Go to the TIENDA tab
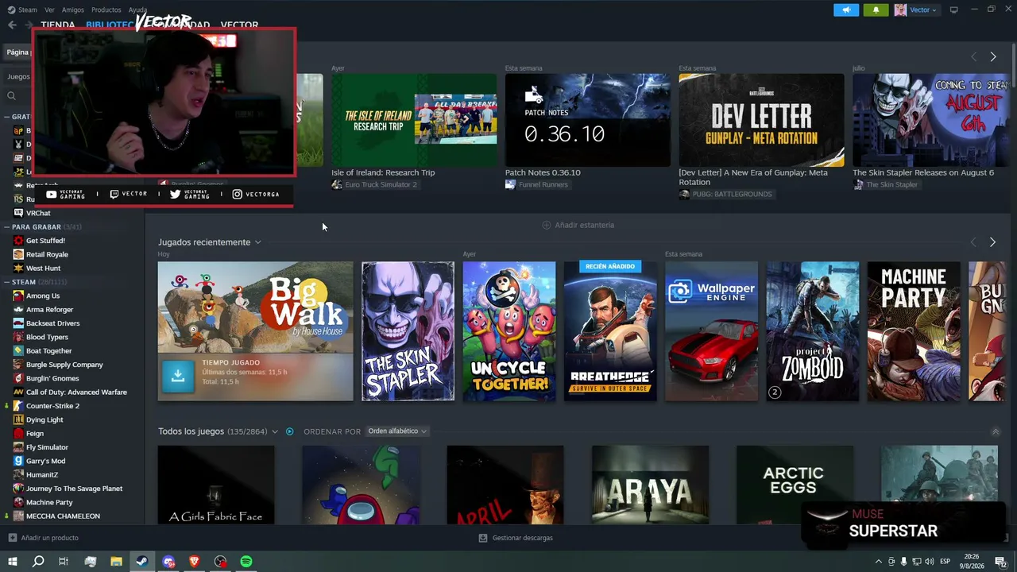Image resolution: width=1017 pixels, height=572 pixels. point(58,25)
